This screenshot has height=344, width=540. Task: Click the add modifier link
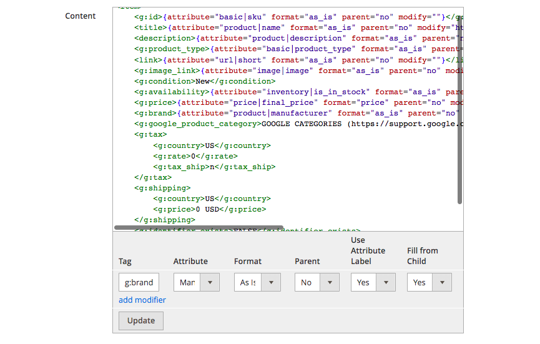tap(142, 300)
